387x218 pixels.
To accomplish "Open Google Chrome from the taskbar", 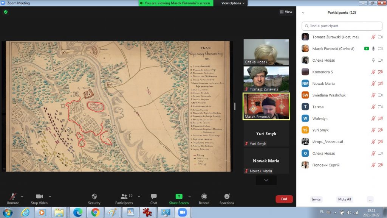I will 95,212.
